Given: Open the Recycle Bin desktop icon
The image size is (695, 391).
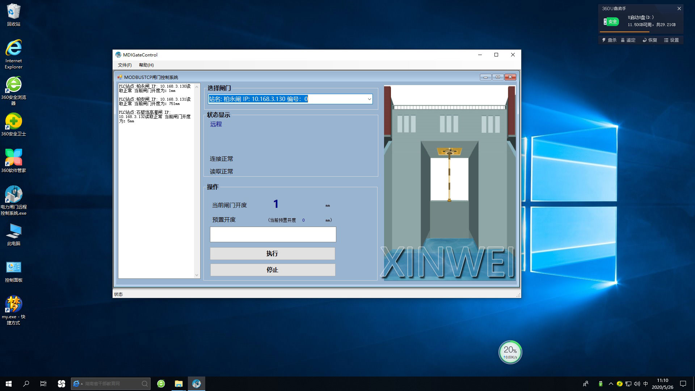Looking at the screenshot, I should (x=14, y=15).
